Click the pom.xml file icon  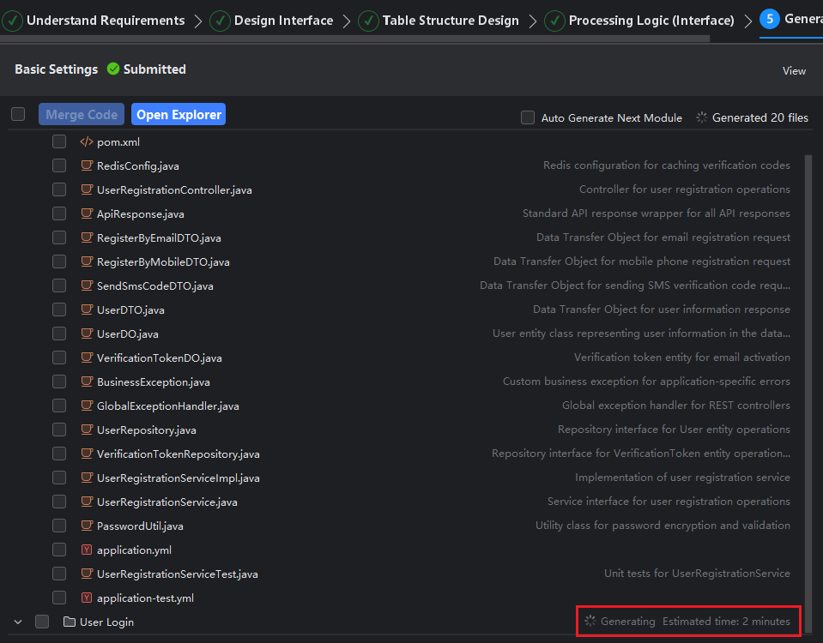point(86,142)
